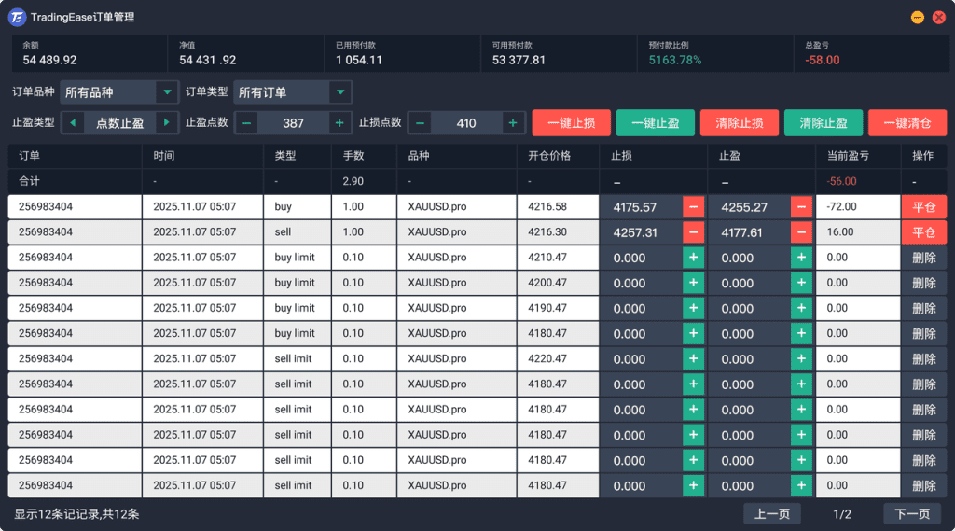Add stop loss to 4220.47 sell limit order
Viewport: 955px width, 531px height.
[x=693, y=359]
